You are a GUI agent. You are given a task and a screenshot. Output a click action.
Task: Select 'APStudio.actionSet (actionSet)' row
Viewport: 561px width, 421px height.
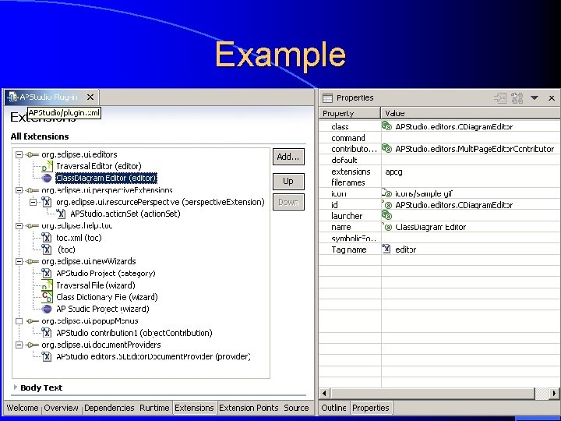click(125, 214)
